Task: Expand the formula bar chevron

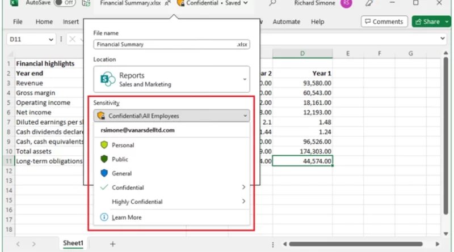Action: pyautogui.click(x=443, y=38)
